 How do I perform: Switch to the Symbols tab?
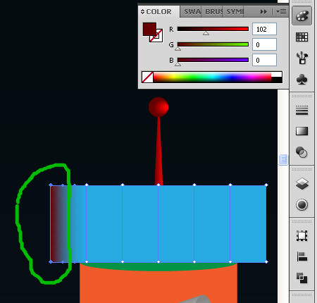click(234, 11)
